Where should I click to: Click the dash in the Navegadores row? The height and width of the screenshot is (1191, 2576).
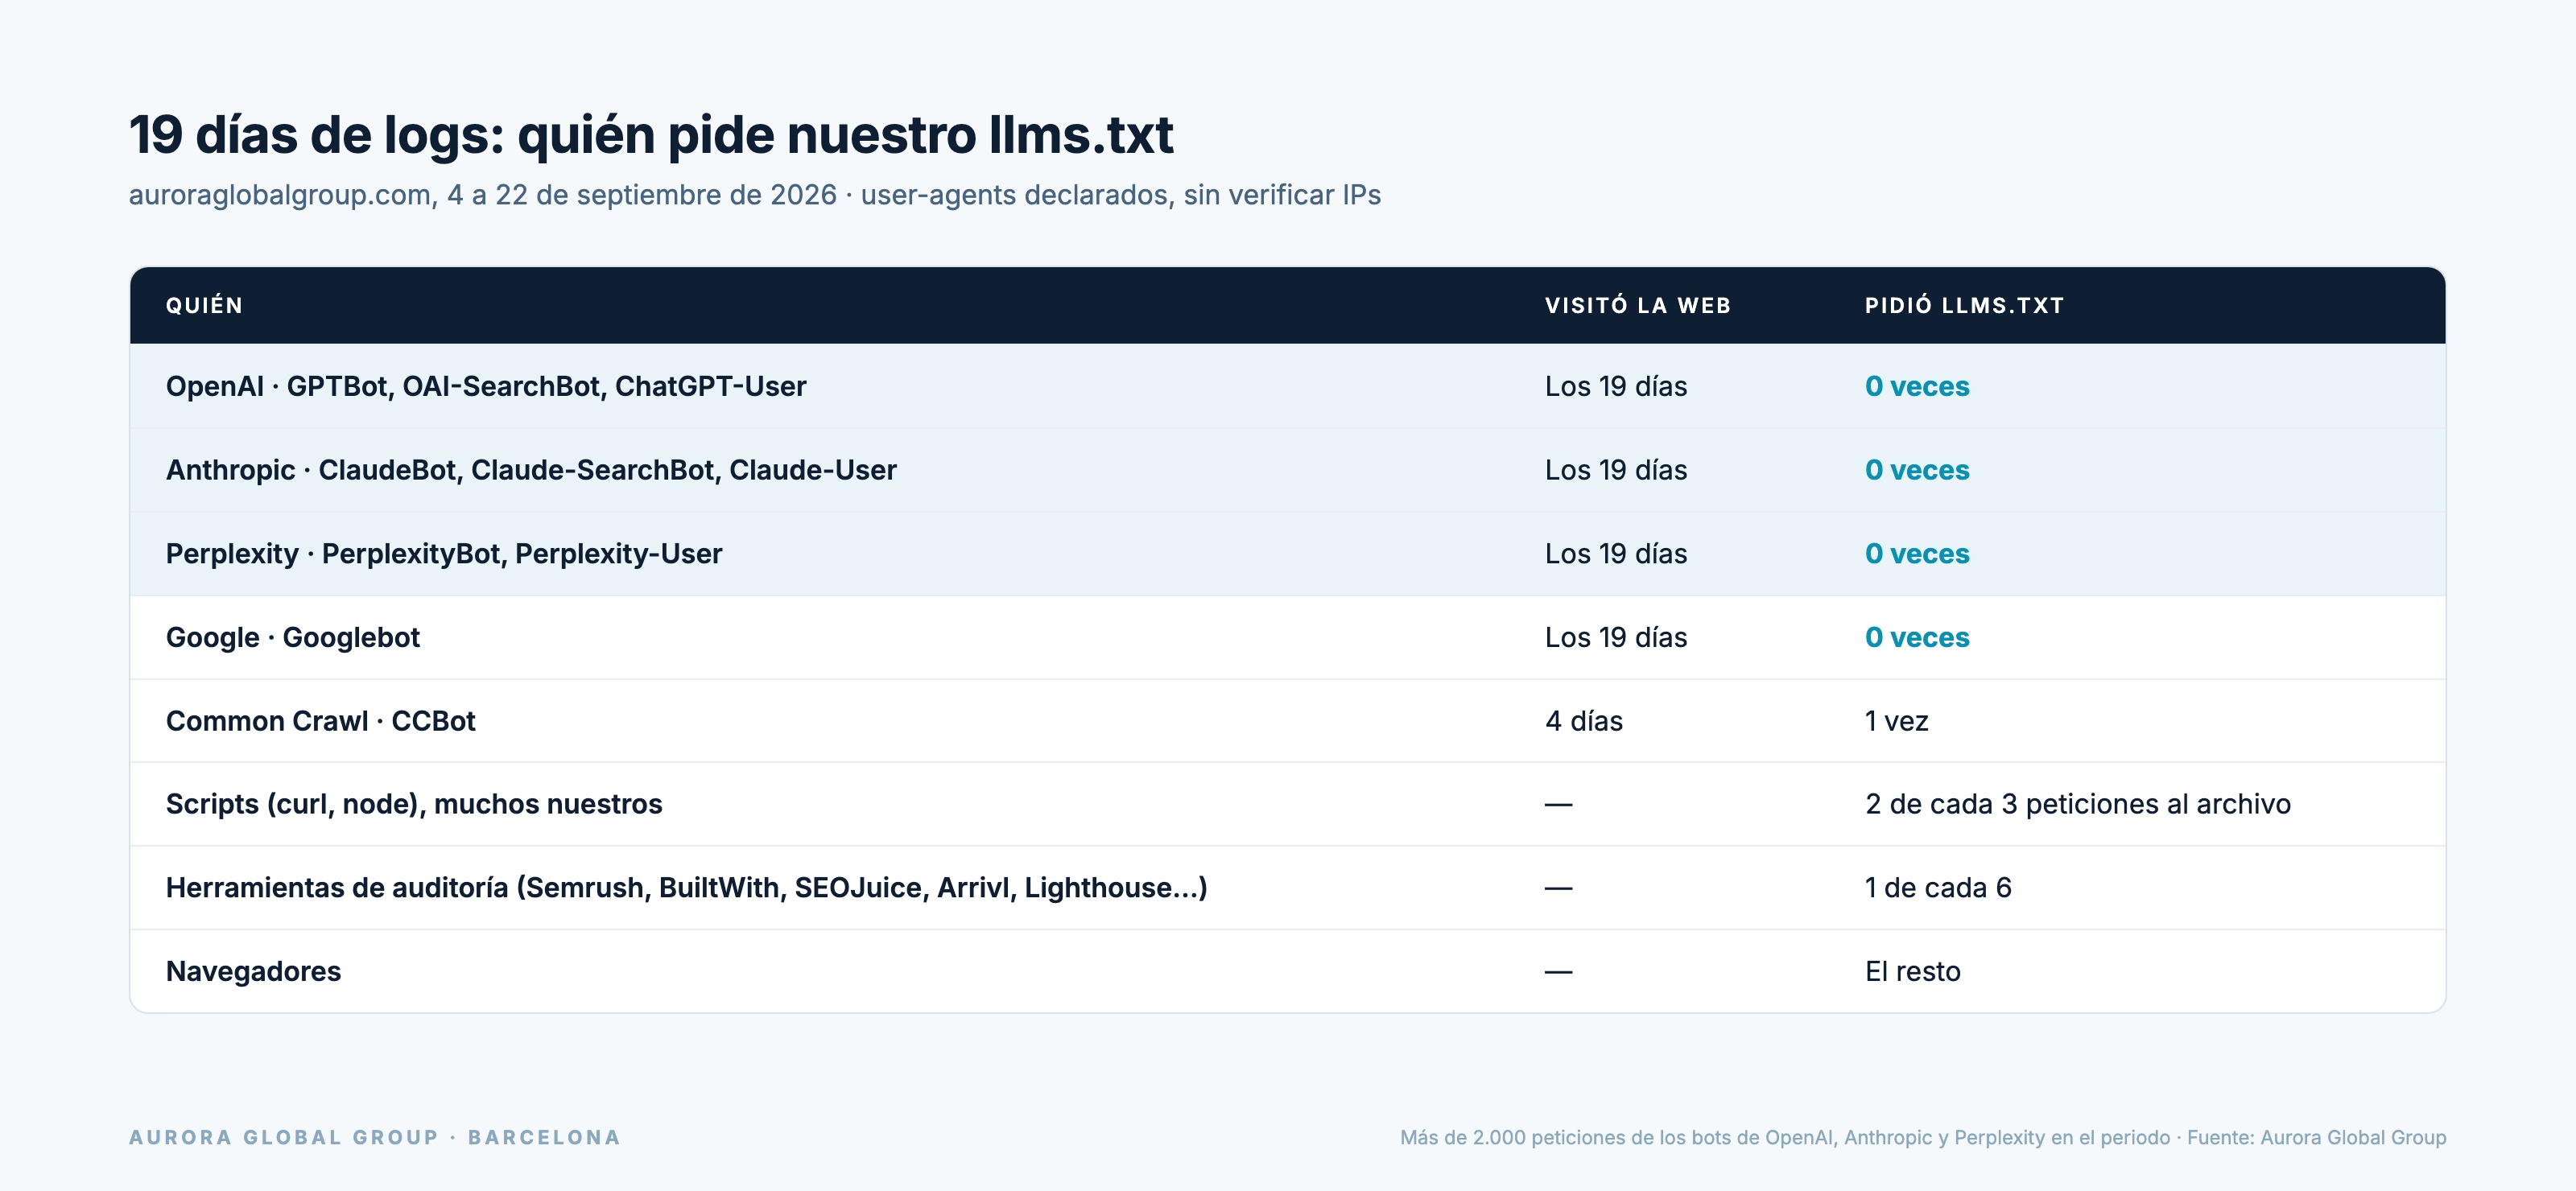coord(1559,972)
